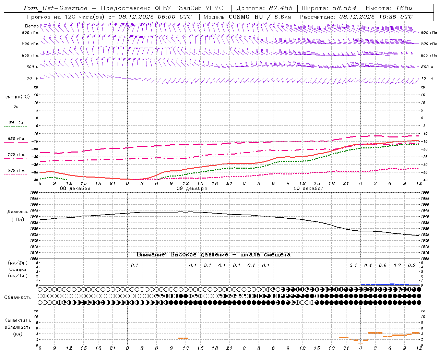Click the forecast start time 08.12.2025 06:00 UTC
The image size is (439, 351).
155,17
